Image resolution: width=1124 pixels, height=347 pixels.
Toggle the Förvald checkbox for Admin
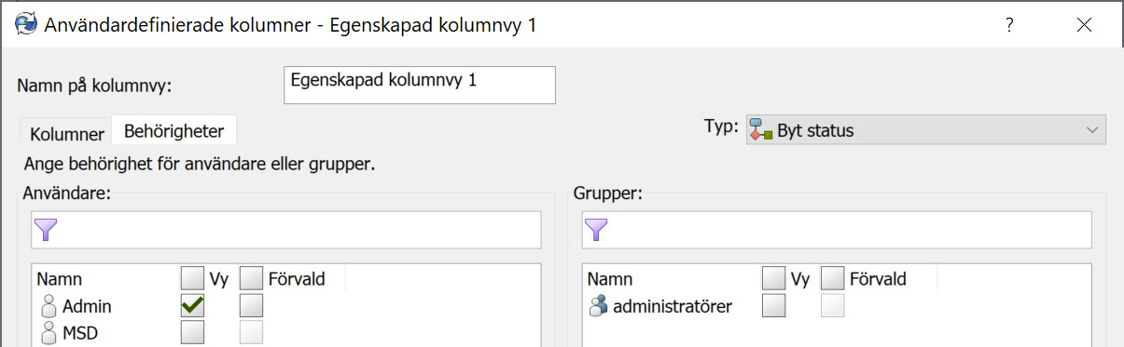click(x=252, y=305)
